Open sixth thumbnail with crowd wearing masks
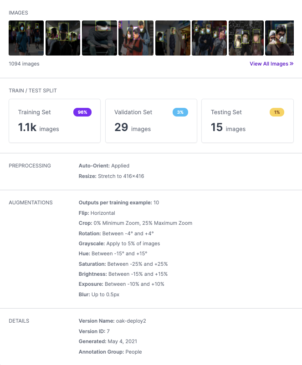The image size is (302, 365). click(209, 38)
